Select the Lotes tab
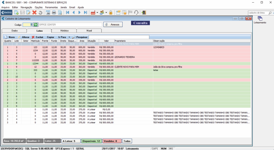This screenshot has width=274, height=150. point(39,31)
